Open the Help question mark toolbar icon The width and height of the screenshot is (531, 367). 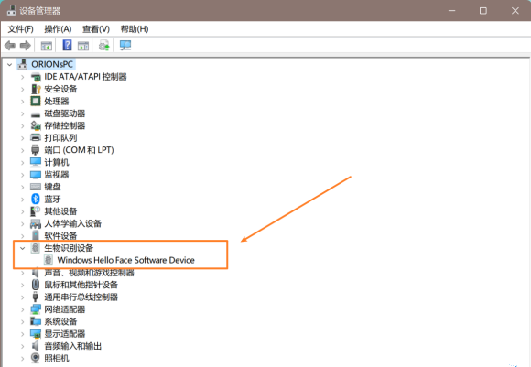(67, 45)
